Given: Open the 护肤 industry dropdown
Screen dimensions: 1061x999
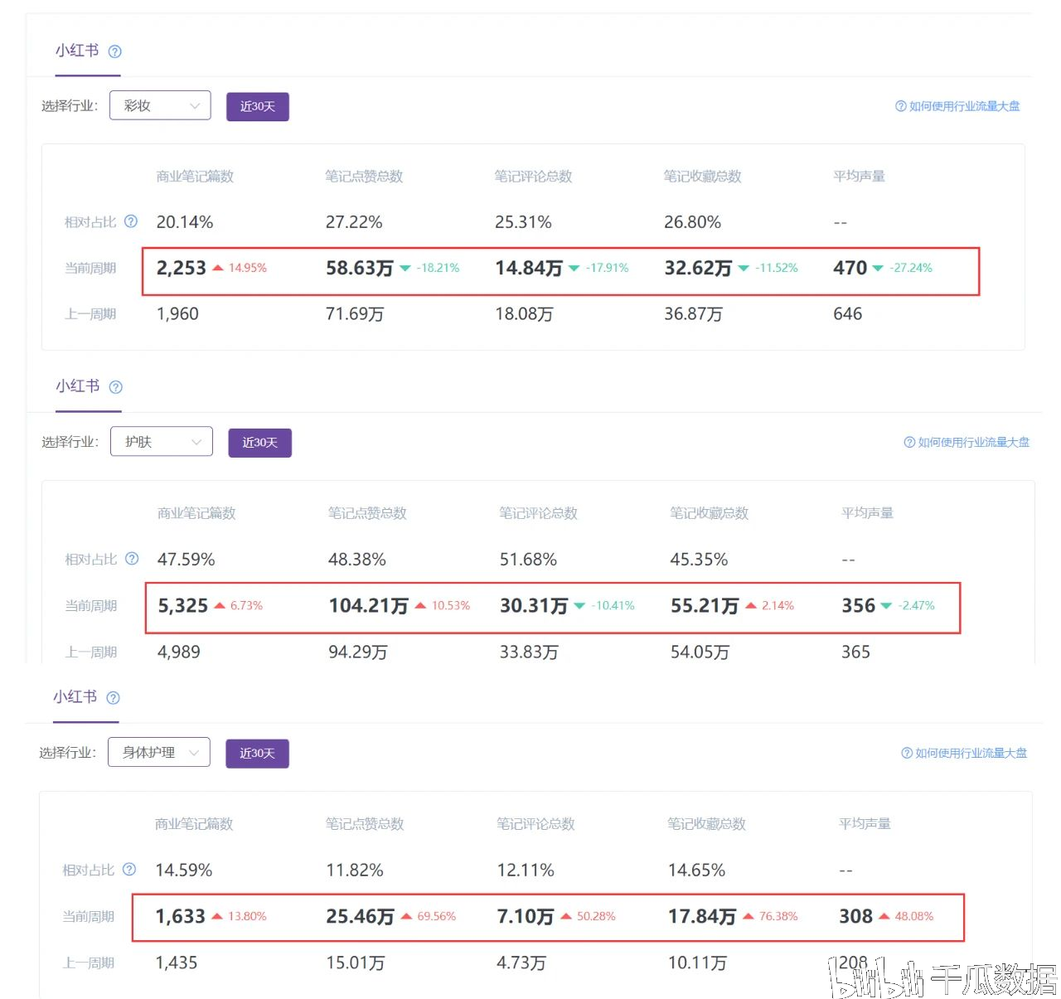Looking at the screenshot, I should (x=162, y=442).
